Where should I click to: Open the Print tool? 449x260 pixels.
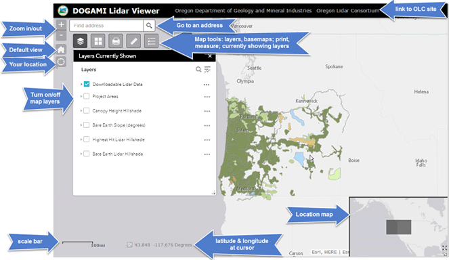[x=116, y=41]
